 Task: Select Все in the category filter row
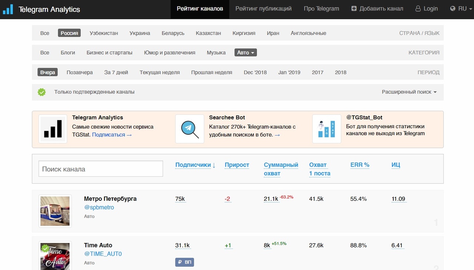[45, 53]
